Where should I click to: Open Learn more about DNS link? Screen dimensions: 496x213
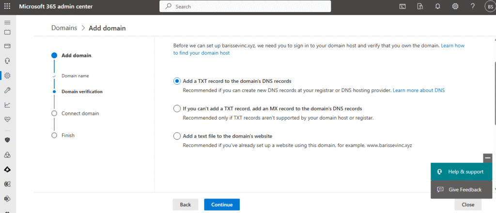click(x=419, y=90)
